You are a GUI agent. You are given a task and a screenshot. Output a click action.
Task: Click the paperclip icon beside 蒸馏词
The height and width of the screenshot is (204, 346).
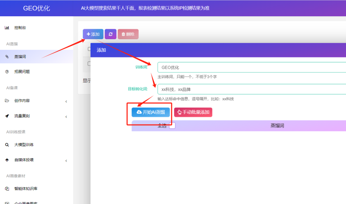click(7, 56)
